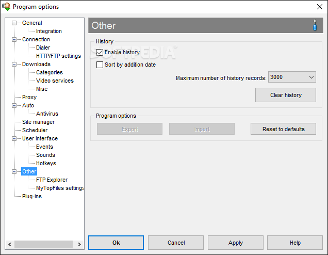The height and width of the screenshot is (255, 328).
Task: Open Help for program options
Action: pos(295,243)
